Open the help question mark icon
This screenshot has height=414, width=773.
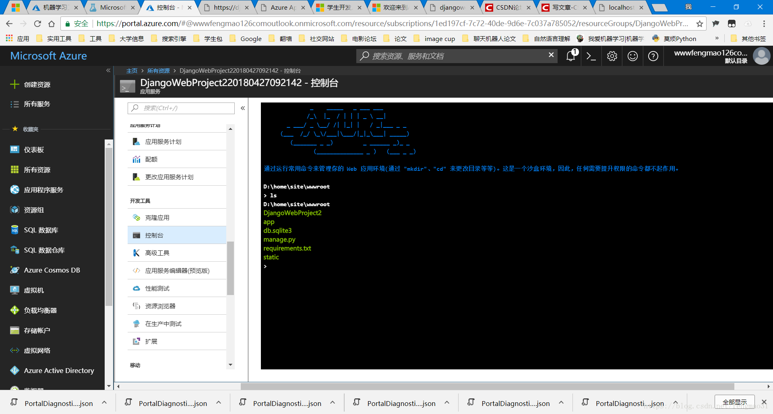pos(653,56)
